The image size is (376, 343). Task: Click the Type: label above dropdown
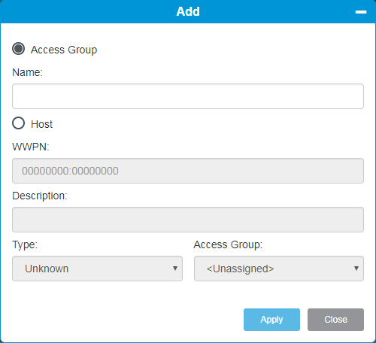[x=25, y=244]
